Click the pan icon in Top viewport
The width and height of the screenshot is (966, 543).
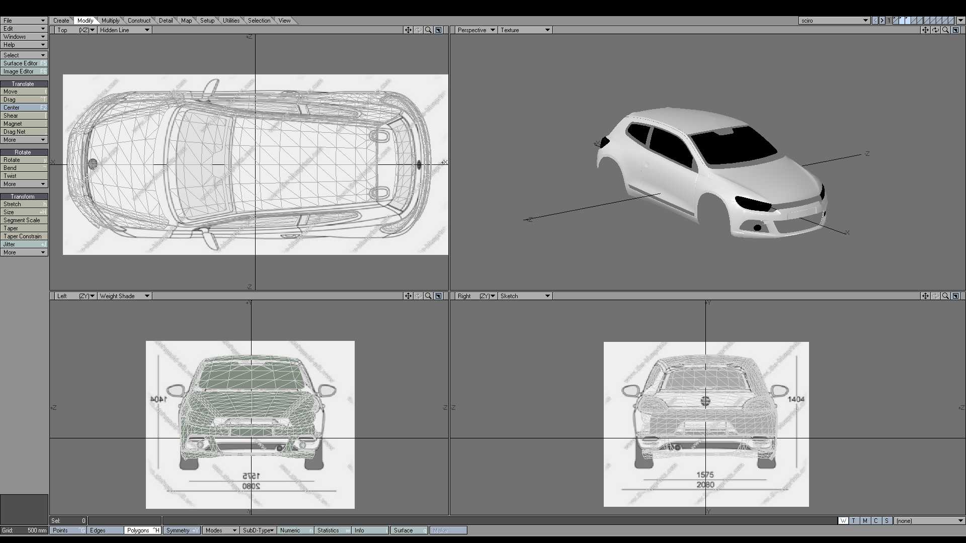[408, 30]
